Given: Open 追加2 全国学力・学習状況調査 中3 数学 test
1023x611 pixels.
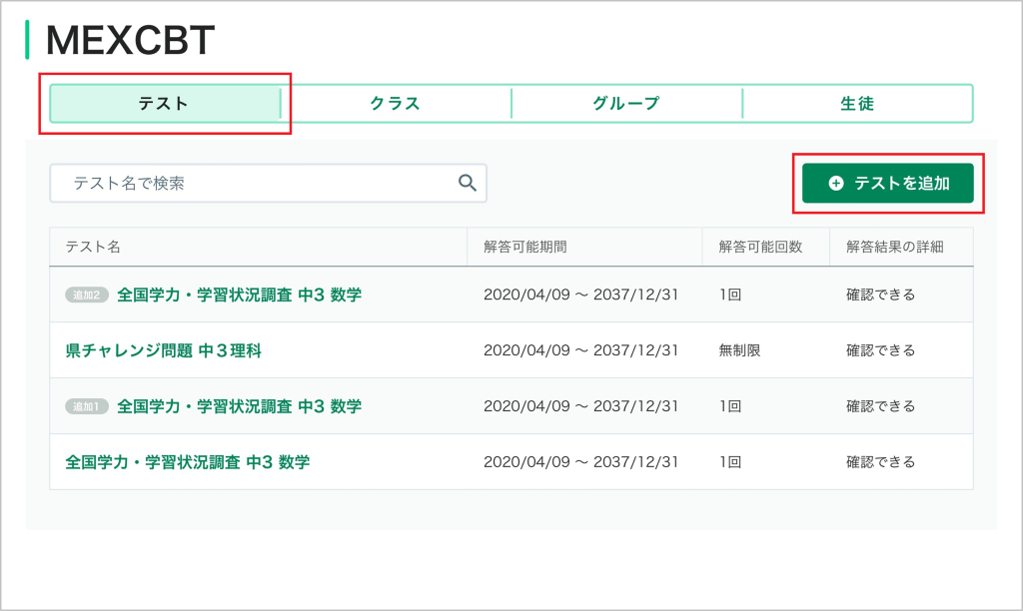Looking at the screenshot, I should (x=239, y=295).
